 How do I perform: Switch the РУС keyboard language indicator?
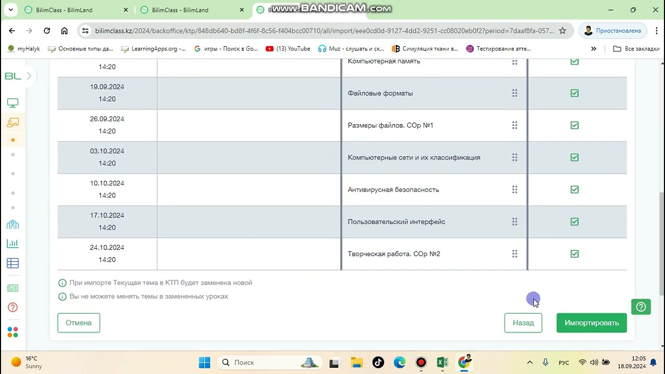564,363
